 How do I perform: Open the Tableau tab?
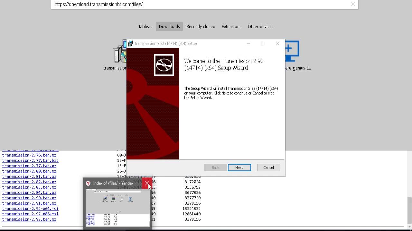tap(145, 27)
